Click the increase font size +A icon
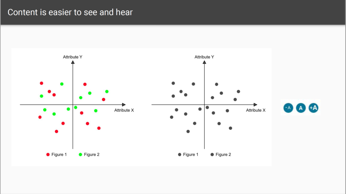 coord(313,108)
